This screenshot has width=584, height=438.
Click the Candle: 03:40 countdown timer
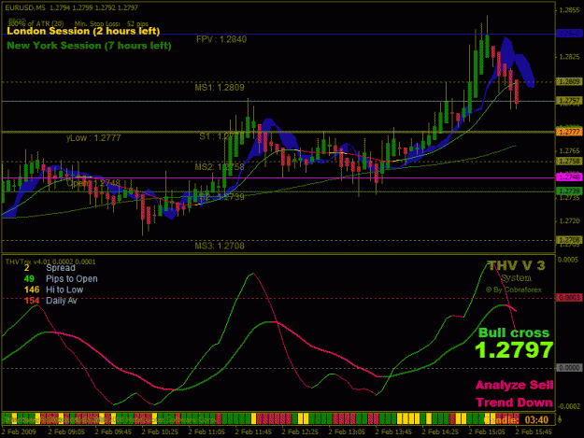point(516,419)
